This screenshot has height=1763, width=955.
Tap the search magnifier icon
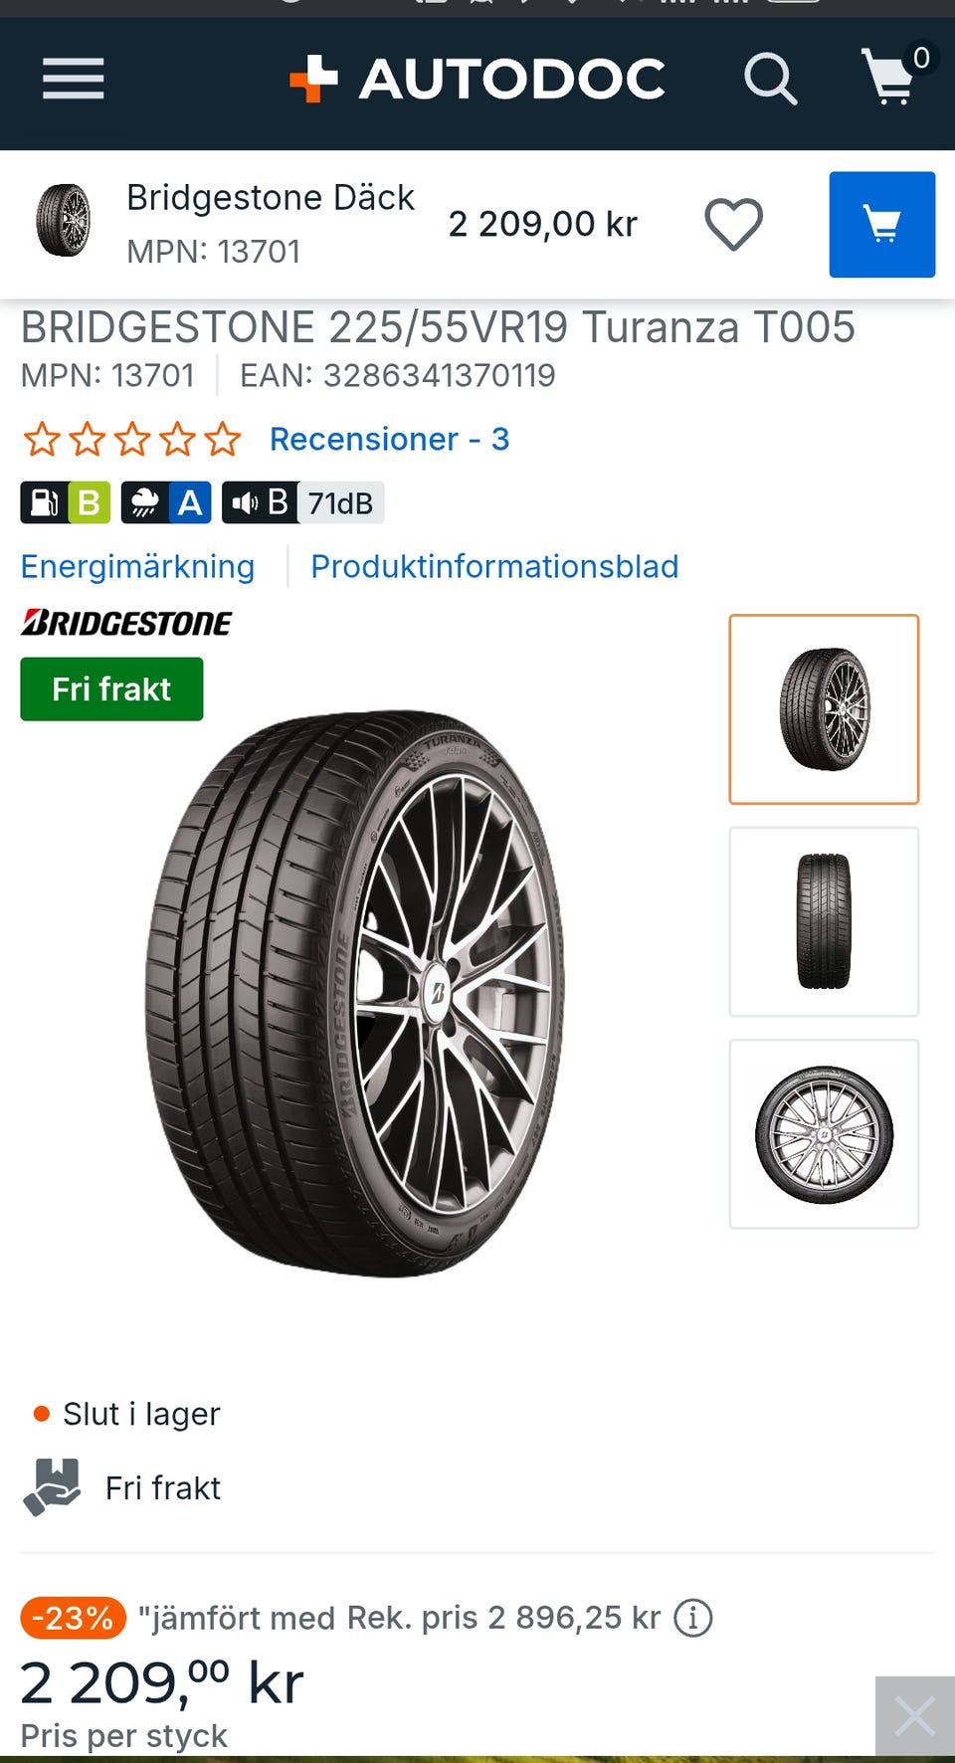tap(771, 79)
